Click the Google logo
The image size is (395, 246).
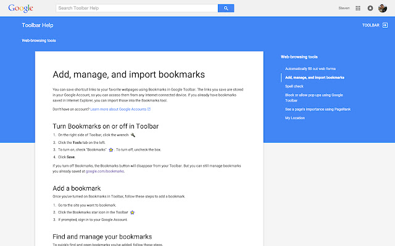[20, 8]
